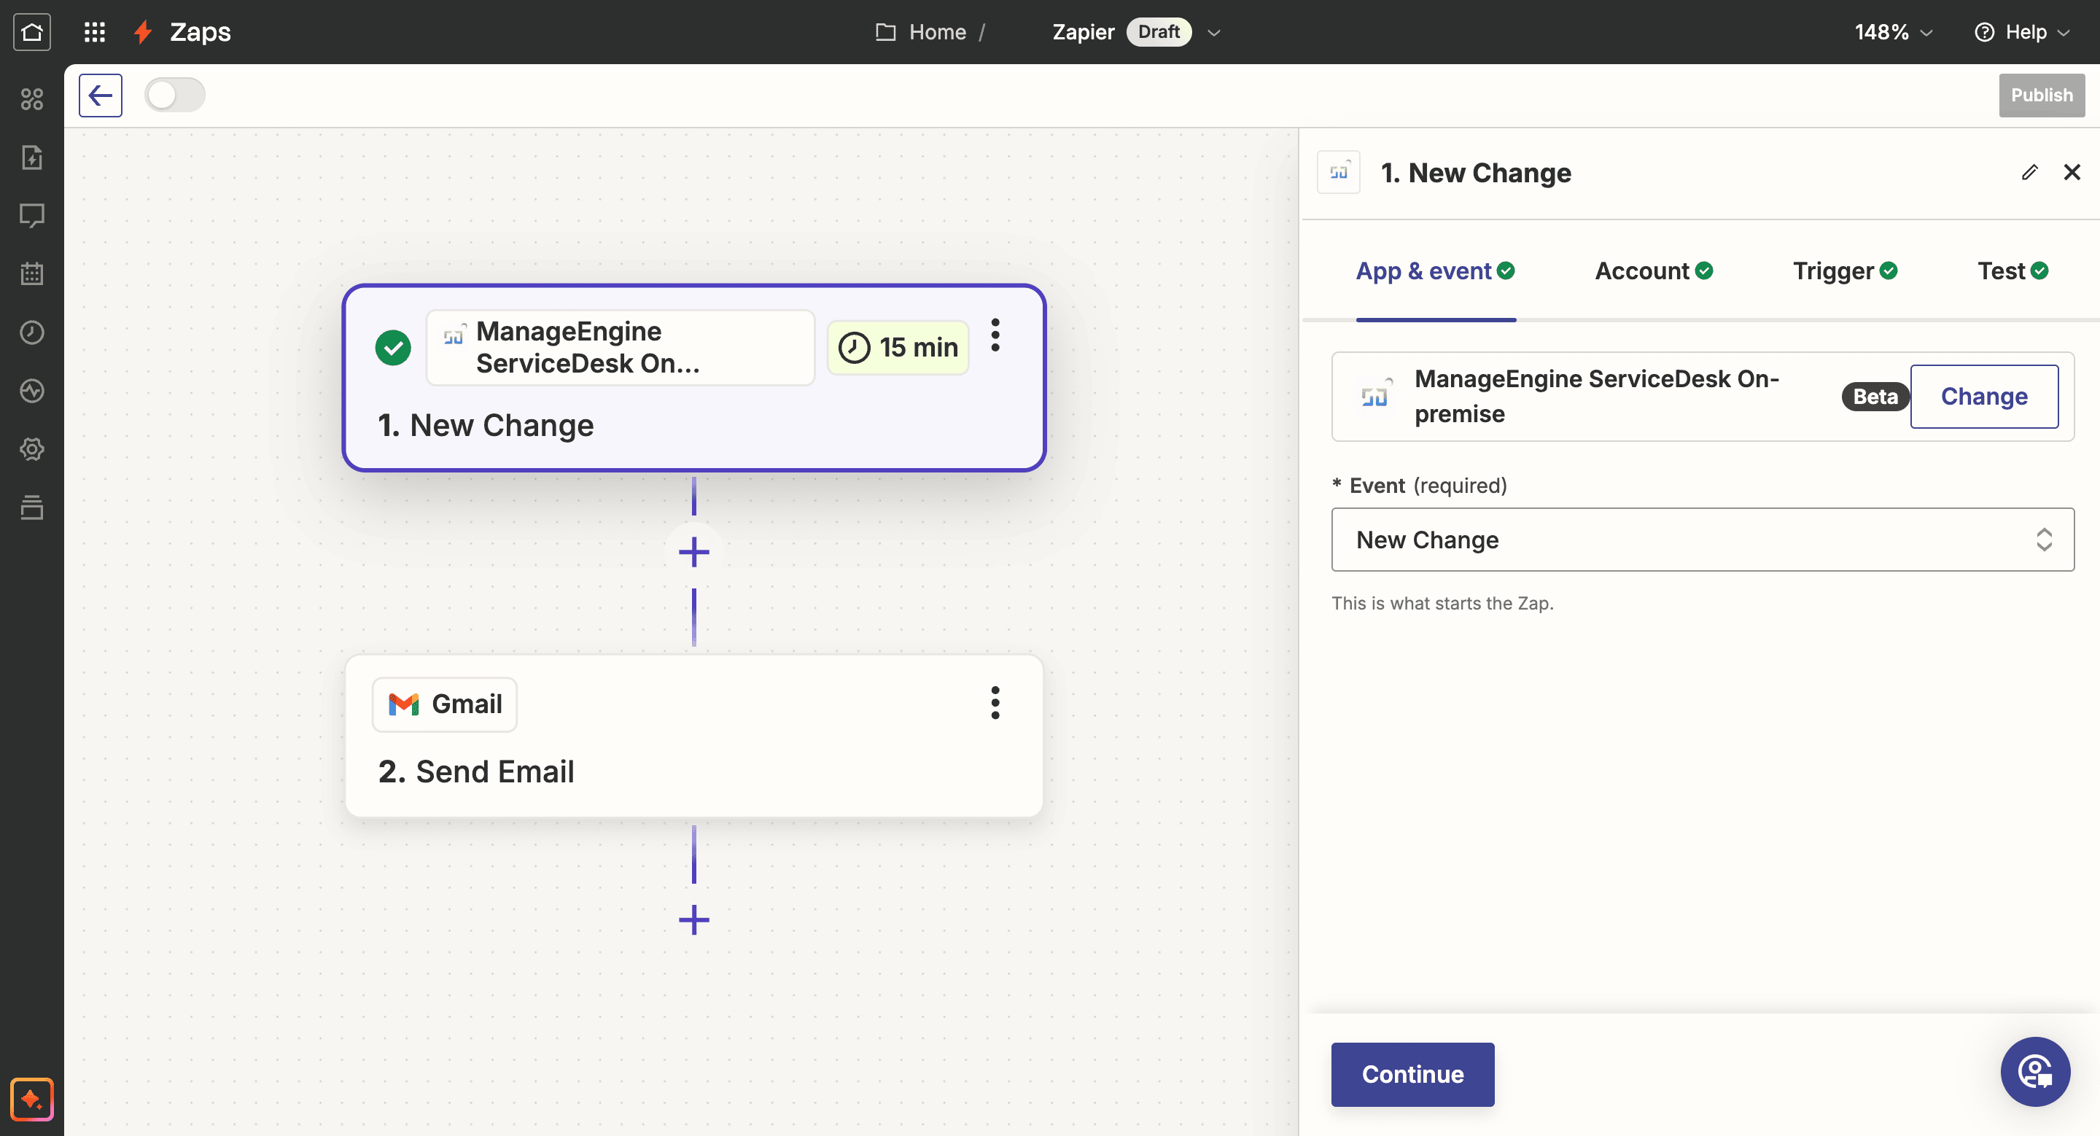Open the Event New Change dropdown
The width and height of the screenshot is (2100, 1136).
pyautogui.click(x=1702, y=540)
